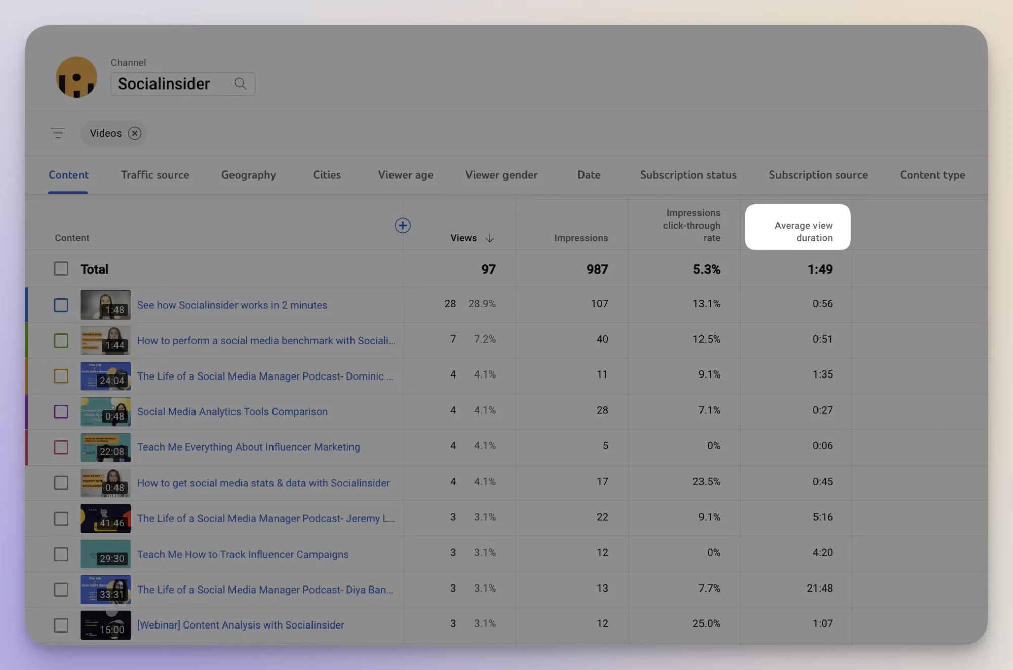Click the 33:31 podcast thumbnail
1013x670 pixels.
(x=105, y=590)
